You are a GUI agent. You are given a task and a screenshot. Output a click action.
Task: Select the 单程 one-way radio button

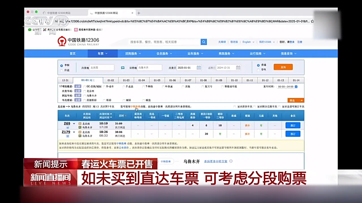point(61,65)
